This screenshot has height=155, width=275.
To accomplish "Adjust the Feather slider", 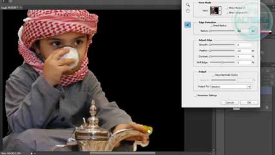I will tap(222, 51).
